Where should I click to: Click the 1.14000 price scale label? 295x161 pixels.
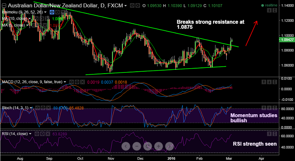[x=287, y=5]
